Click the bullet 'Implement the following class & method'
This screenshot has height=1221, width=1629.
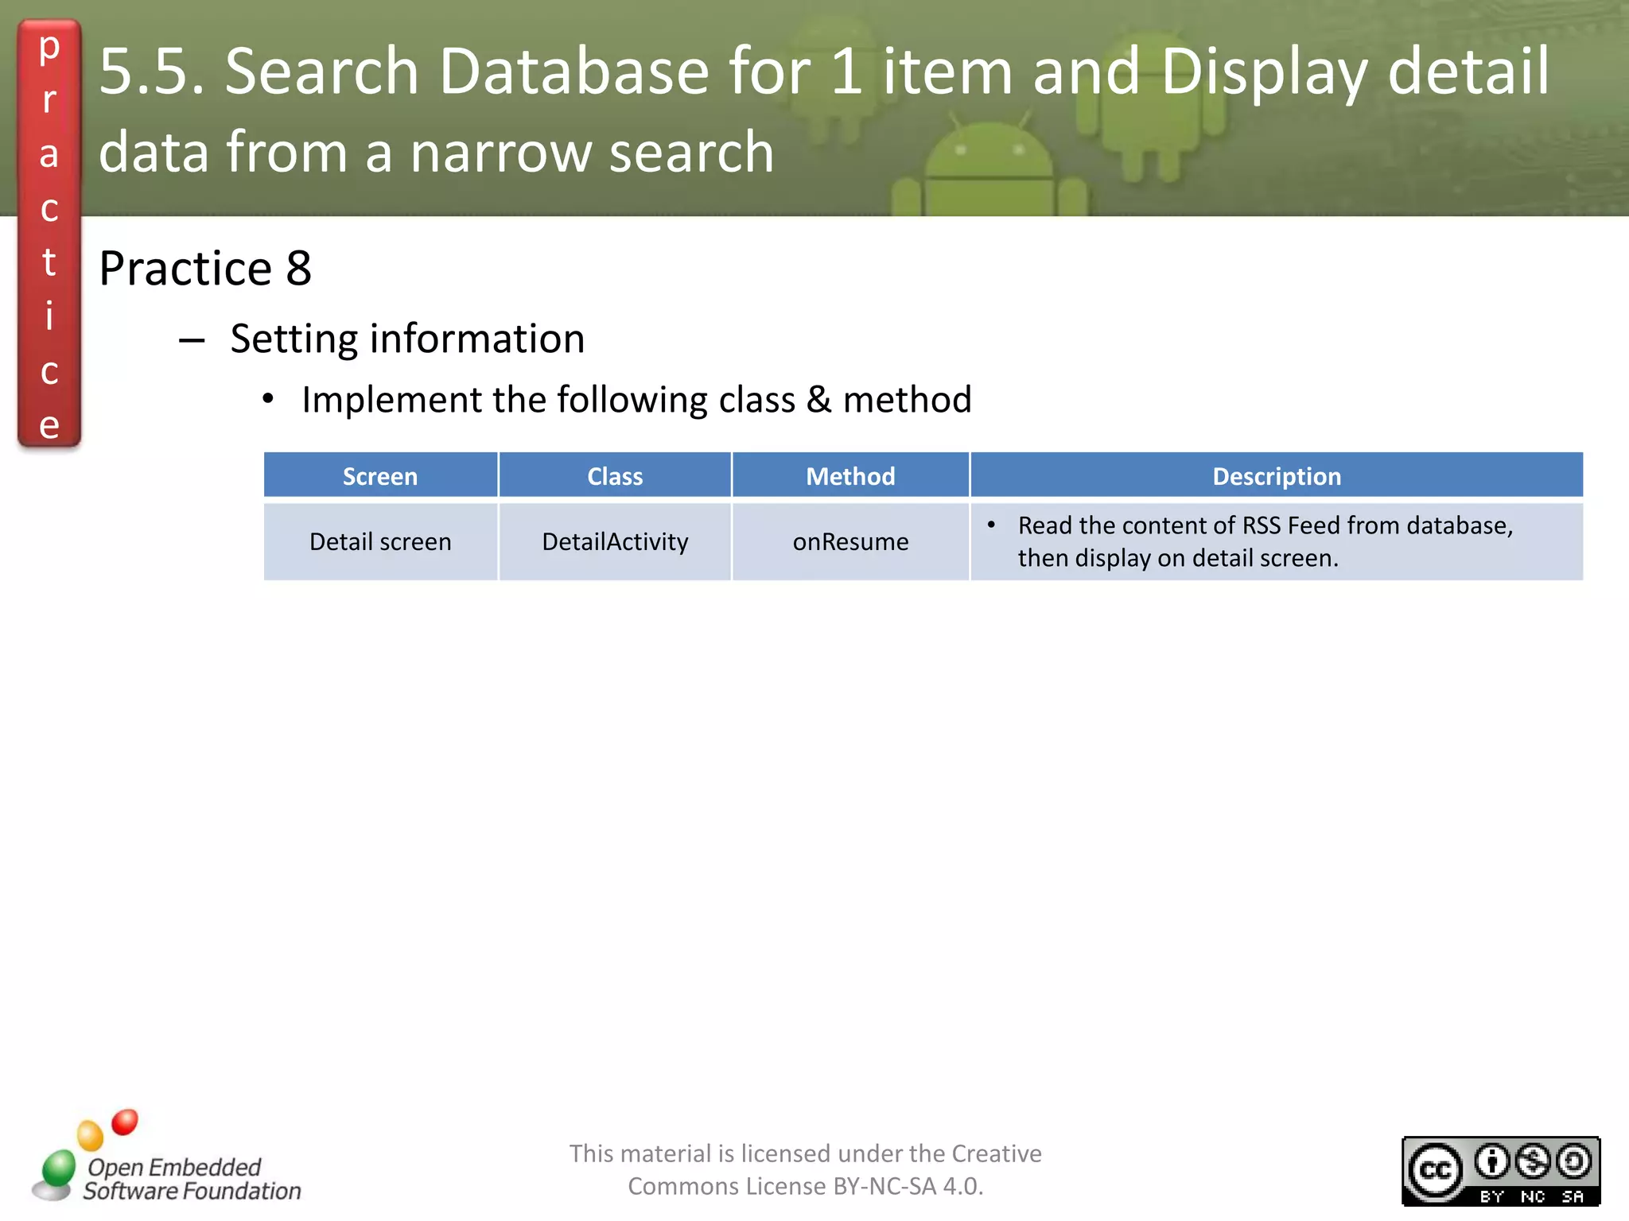pyautogui.click(x=636, y=399)
